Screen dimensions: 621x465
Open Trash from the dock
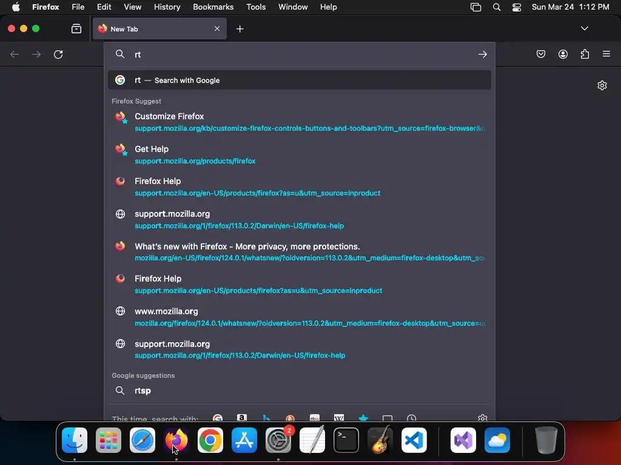click(x=546, y=440)
